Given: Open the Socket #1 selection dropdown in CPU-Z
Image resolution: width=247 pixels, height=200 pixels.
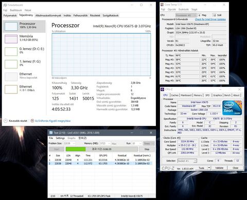Looking at the screenshot, I should click(187, 161).
